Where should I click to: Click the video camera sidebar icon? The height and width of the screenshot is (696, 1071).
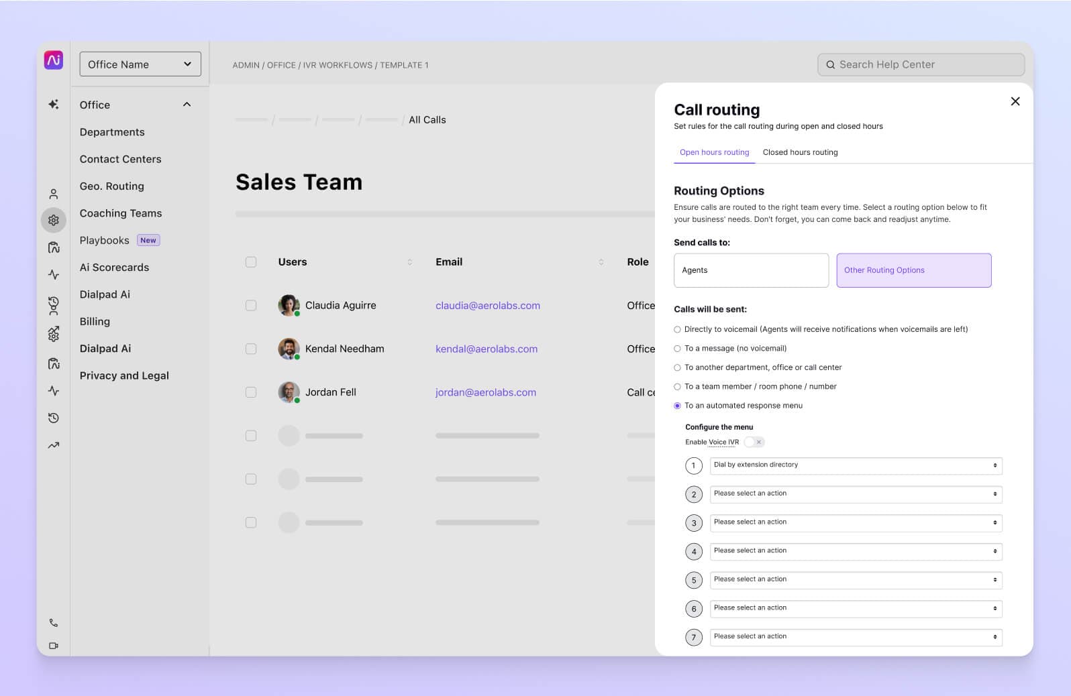(x=54, y=646)
